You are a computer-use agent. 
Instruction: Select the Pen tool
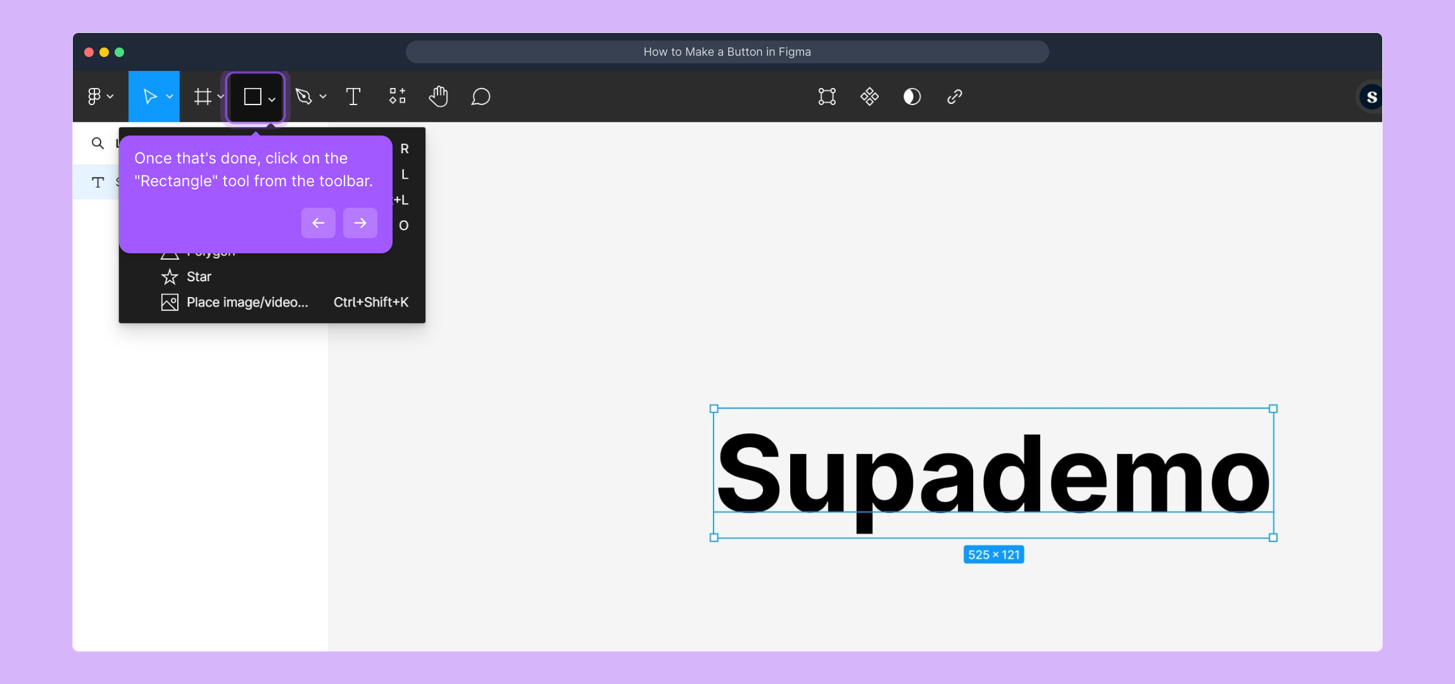[304, 97]
